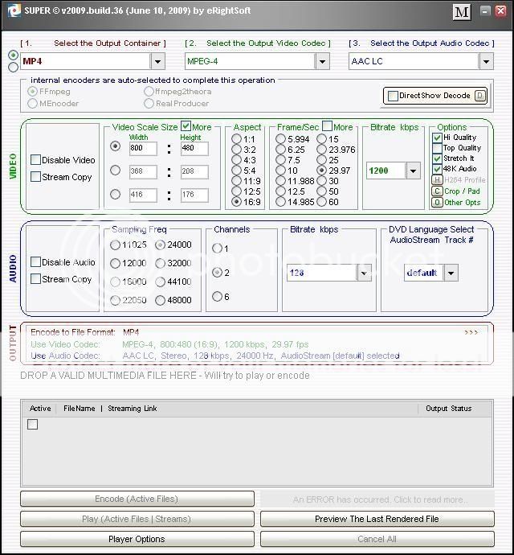This screenshot has width=514, height=555.
Task: Click the Active column header
Action: [x=40, y=409]
